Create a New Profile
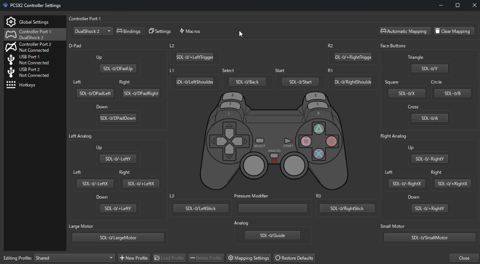Viewport: 480px width, 264px height. (x=134, y=258)
